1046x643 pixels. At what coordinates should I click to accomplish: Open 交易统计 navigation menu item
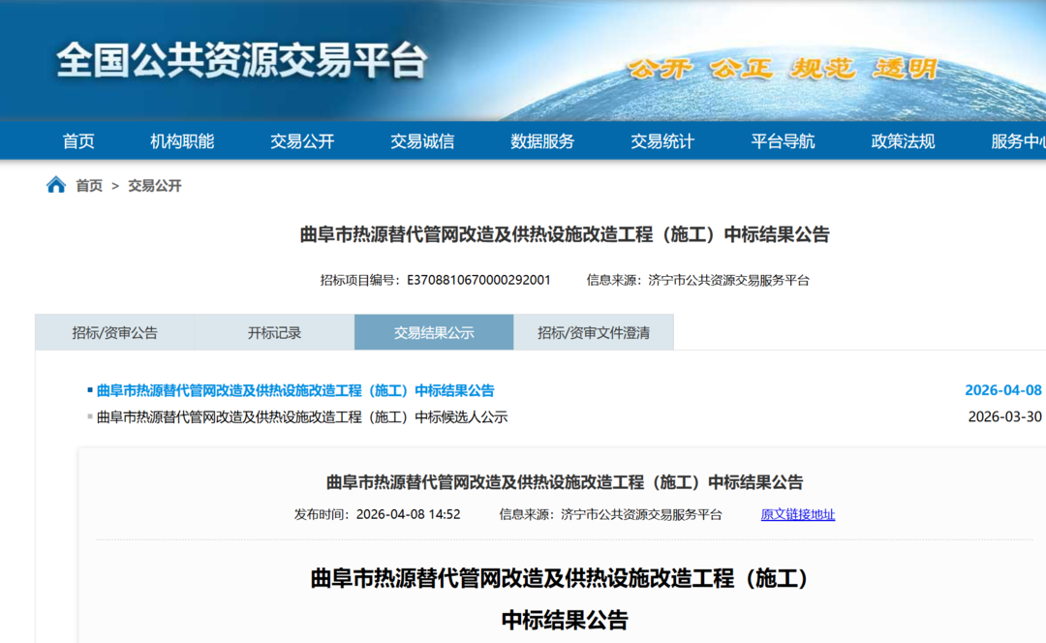click(662, 141)
